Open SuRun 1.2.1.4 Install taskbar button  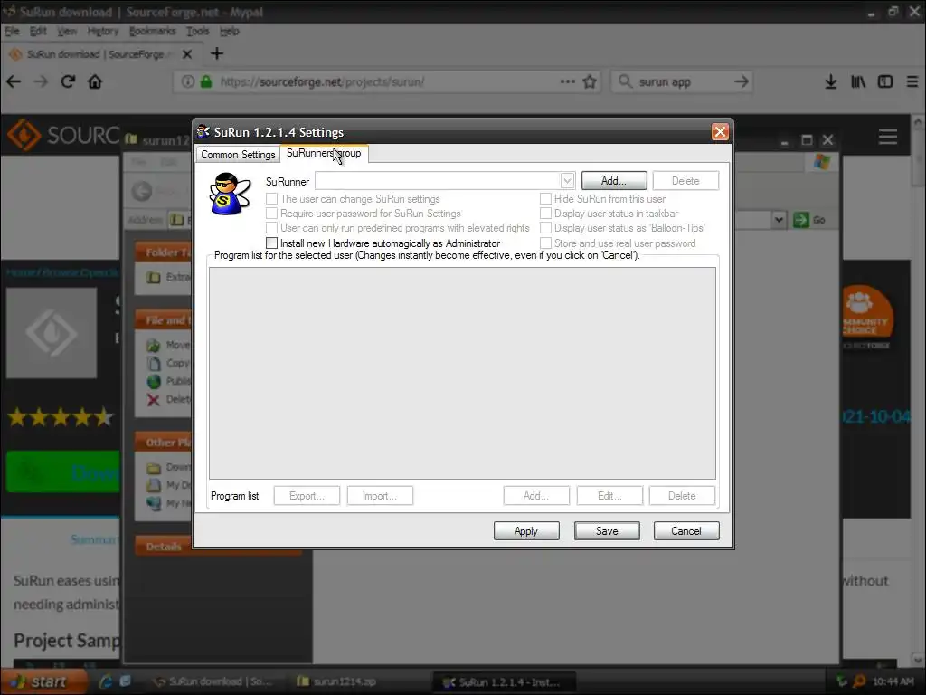tap(504, 682)
